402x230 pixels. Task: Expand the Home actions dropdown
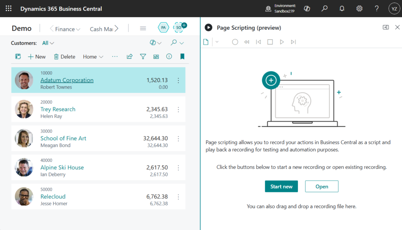click(x=93, y=57)
